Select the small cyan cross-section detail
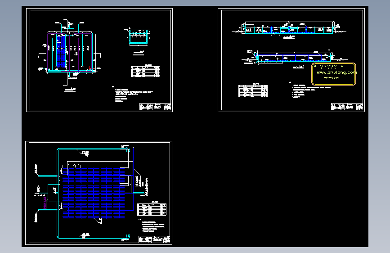The height and width of the screenshot is (253, 390). coord(139,37)
